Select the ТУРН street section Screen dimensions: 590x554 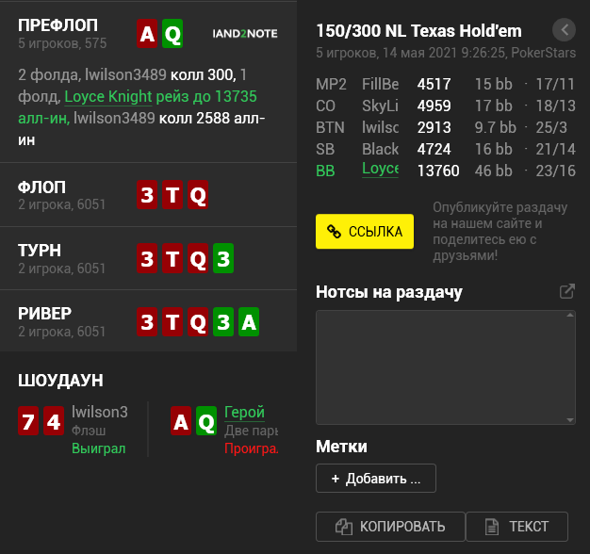[148, 258]
